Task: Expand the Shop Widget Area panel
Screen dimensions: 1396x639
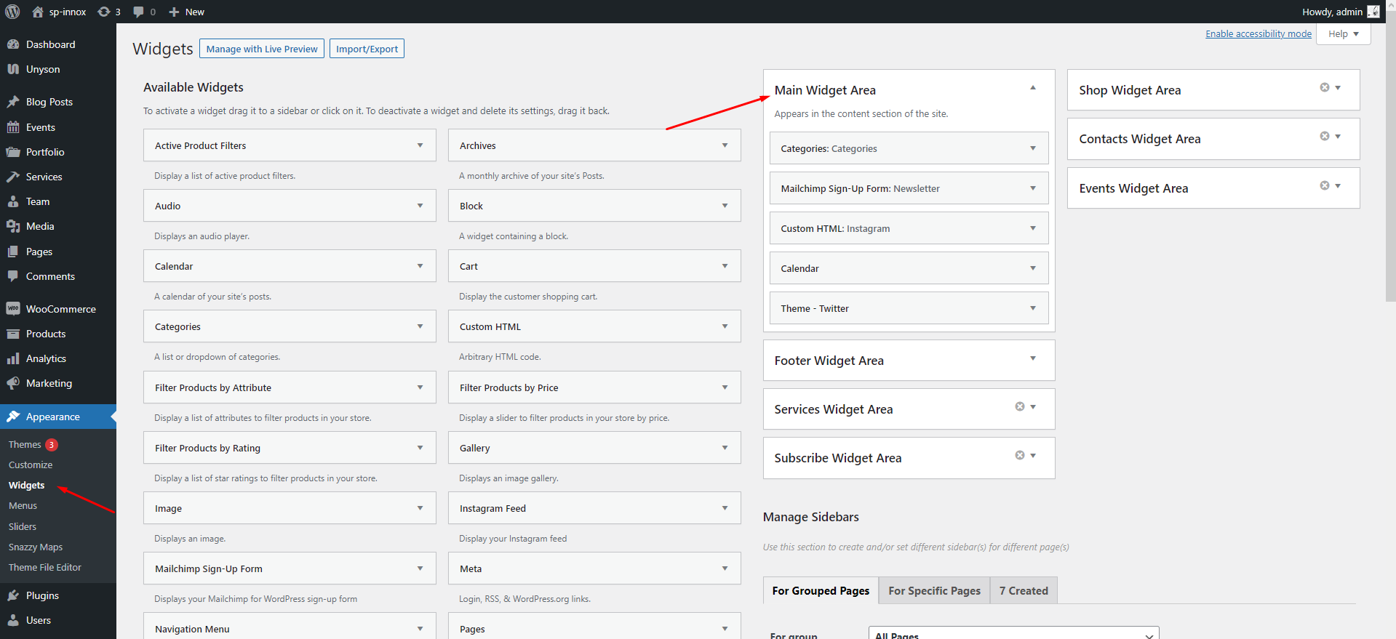Action: [x=1338, y=87]
